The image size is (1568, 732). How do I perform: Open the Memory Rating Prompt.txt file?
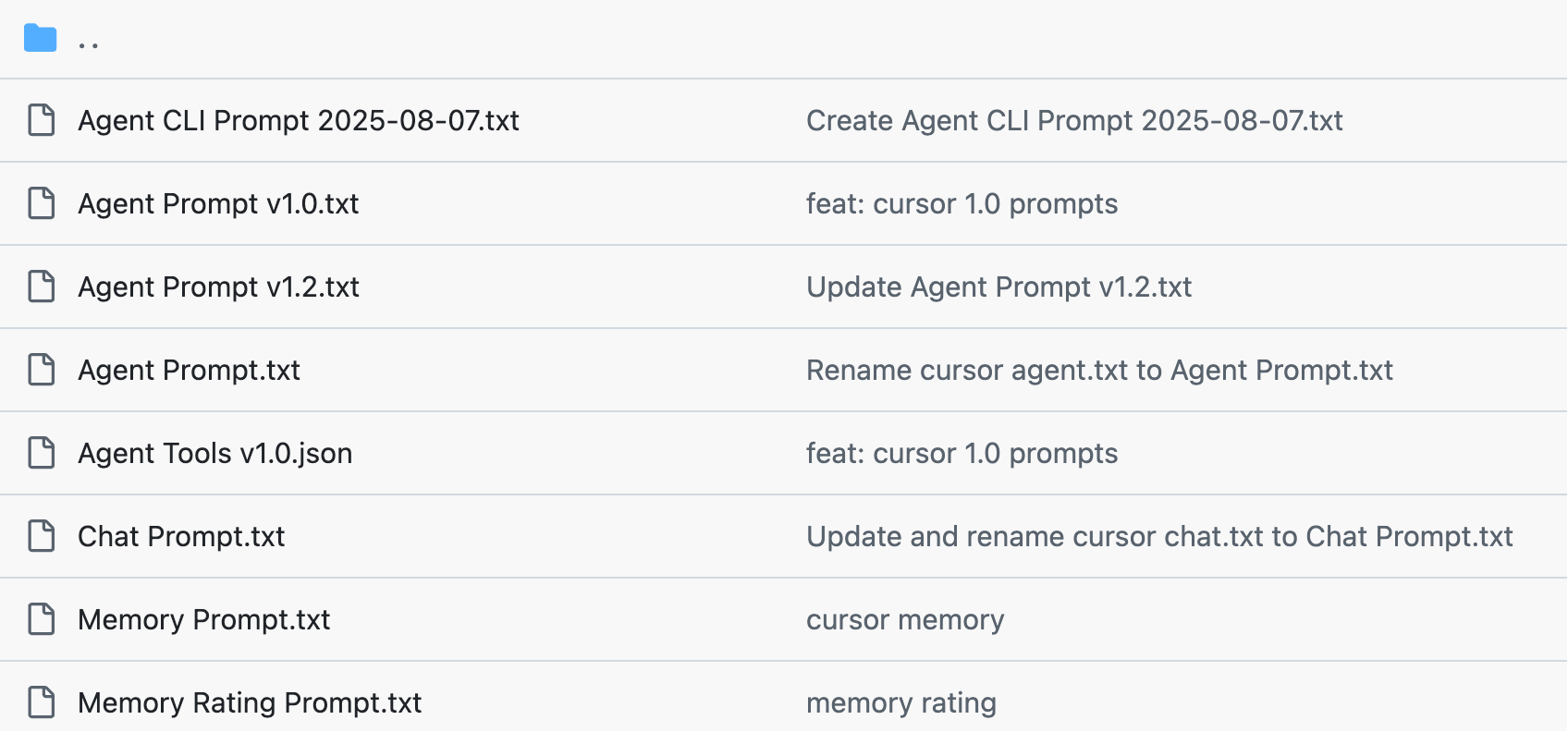[x=250, y=703]
